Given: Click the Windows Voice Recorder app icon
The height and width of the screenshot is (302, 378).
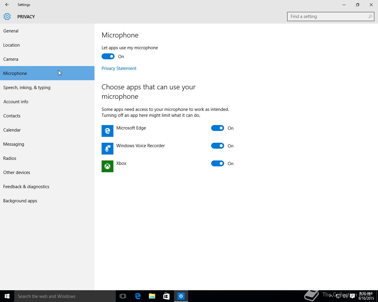Looking at the screenshot, I should [x=107, y=149].
